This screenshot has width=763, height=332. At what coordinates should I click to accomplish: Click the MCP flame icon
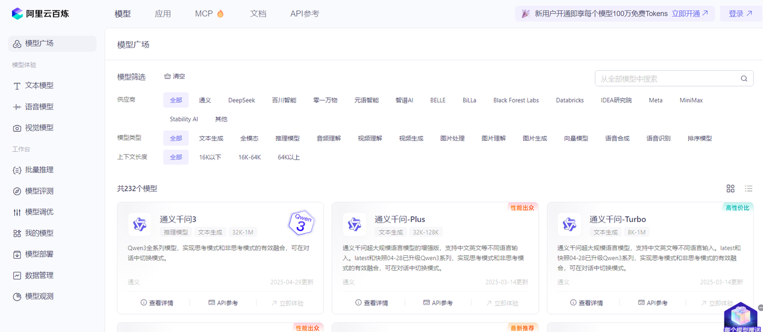coord(221,14)
